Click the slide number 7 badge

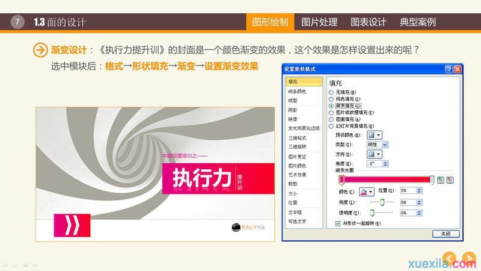18,22
